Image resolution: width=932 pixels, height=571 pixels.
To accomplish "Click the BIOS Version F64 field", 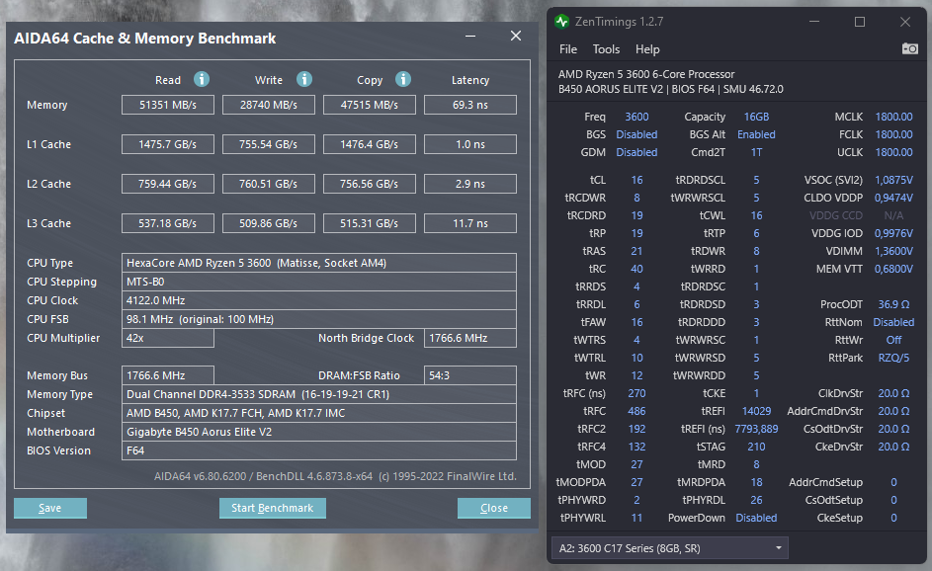I will (319, 450).
